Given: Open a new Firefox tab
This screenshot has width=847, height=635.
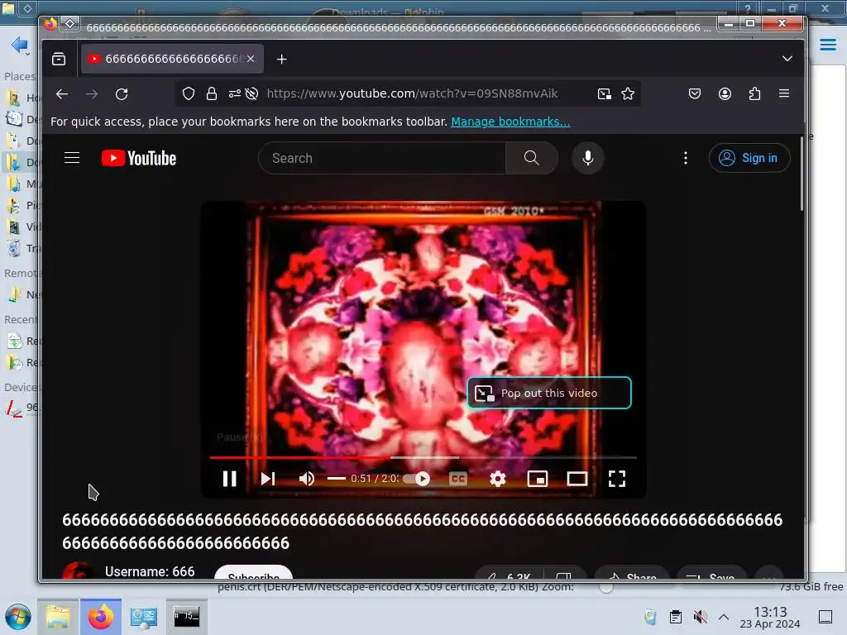Looking at the screenshot, I should pos(281,59).
